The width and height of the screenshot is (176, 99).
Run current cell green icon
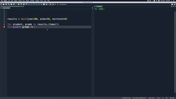click(19, 4)
